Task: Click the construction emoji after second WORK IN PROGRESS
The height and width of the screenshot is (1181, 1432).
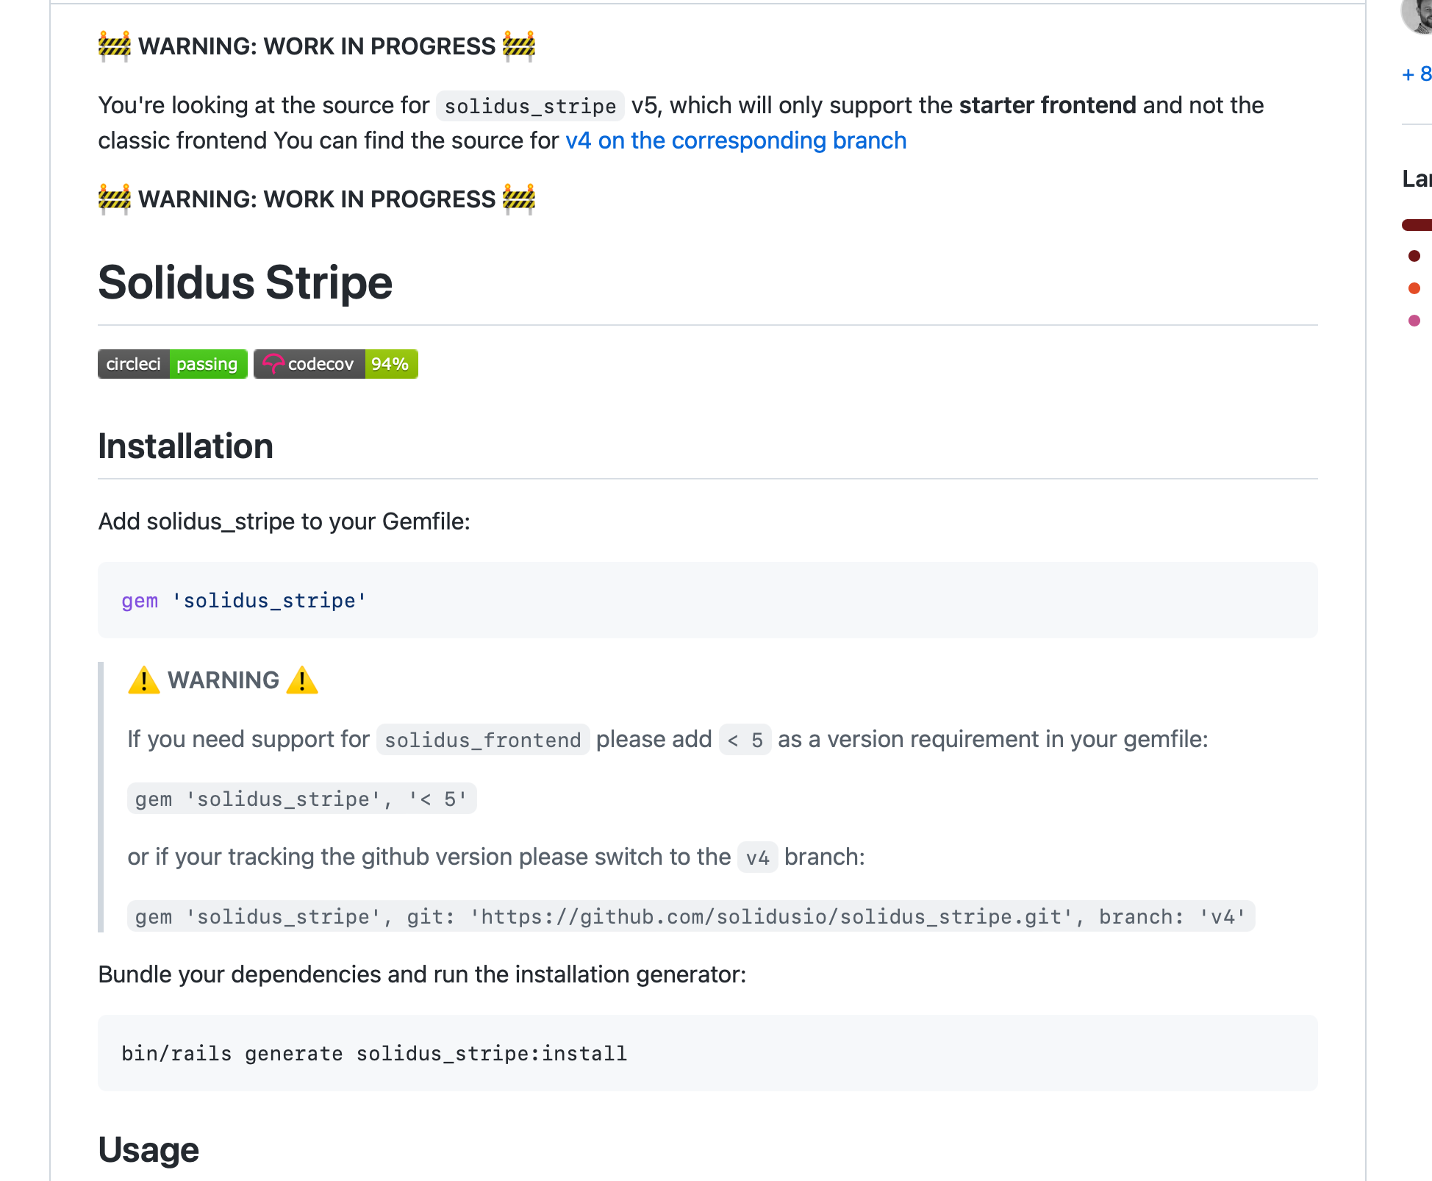Action: point(519,199)
